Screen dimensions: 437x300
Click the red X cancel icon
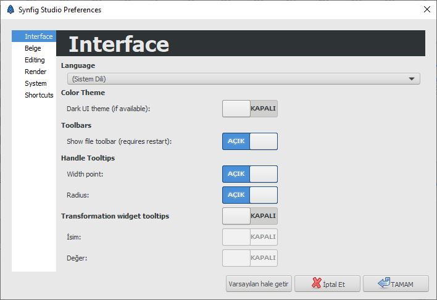click(316, 283)
